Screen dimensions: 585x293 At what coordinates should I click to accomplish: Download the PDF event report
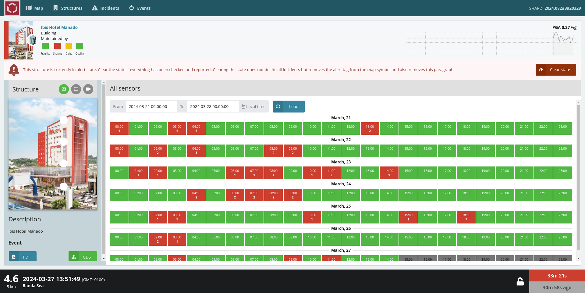[x=23, y=256]
